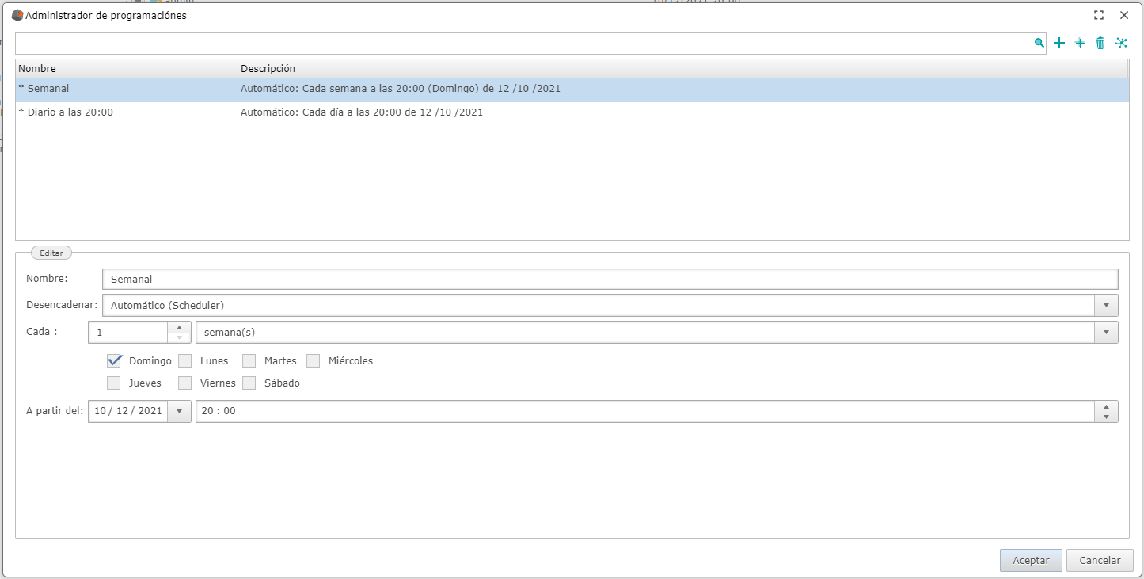The image size is (1144, 579).
Task: Check the Lunes checkbox
Action: click(x=185, y=360)
